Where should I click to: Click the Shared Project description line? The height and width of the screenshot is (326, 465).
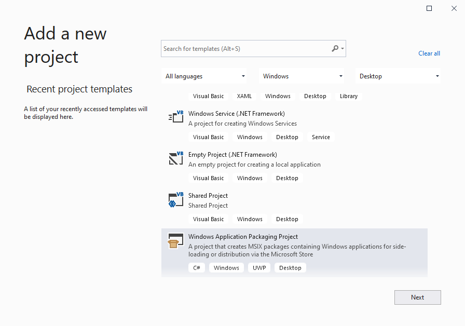click(x=208, y=206)
